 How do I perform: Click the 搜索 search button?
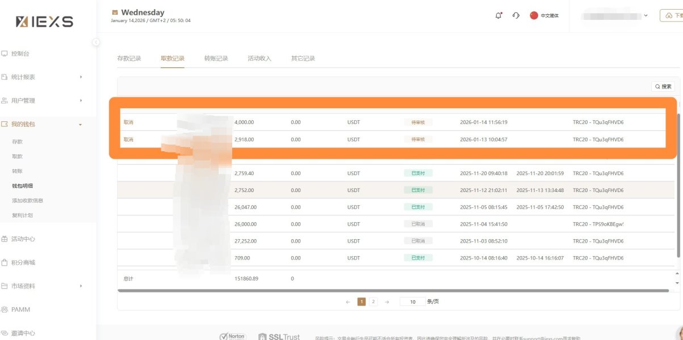pyautogui.click(x=663, y=87)
